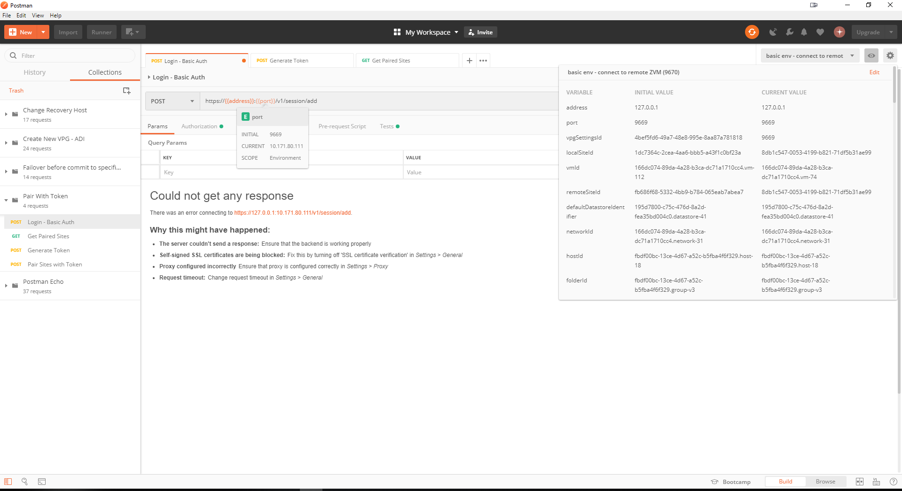The width and height of the screenshot is (902, 491).
Task: Click the settings gear next to environment selector
Action: [889, 55]
